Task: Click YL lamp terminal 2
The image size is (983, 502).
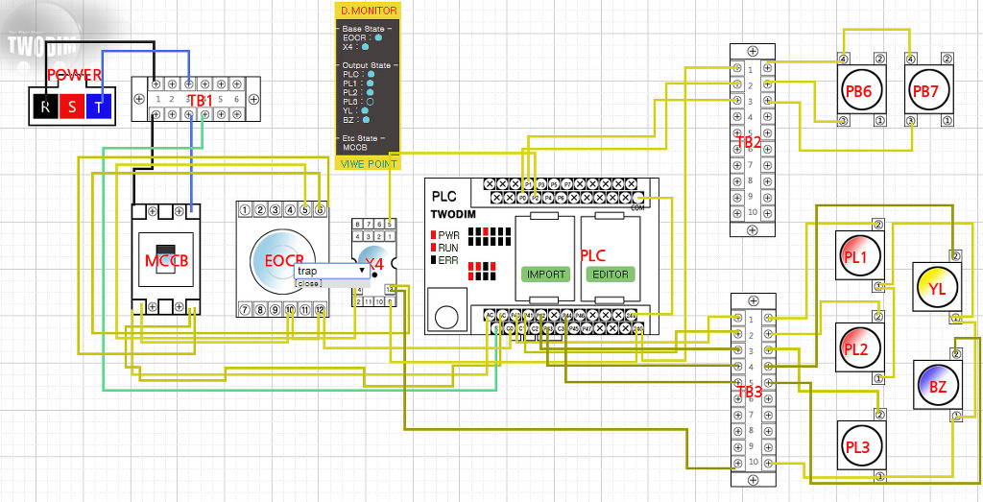Action: click(x=955, y=255)
